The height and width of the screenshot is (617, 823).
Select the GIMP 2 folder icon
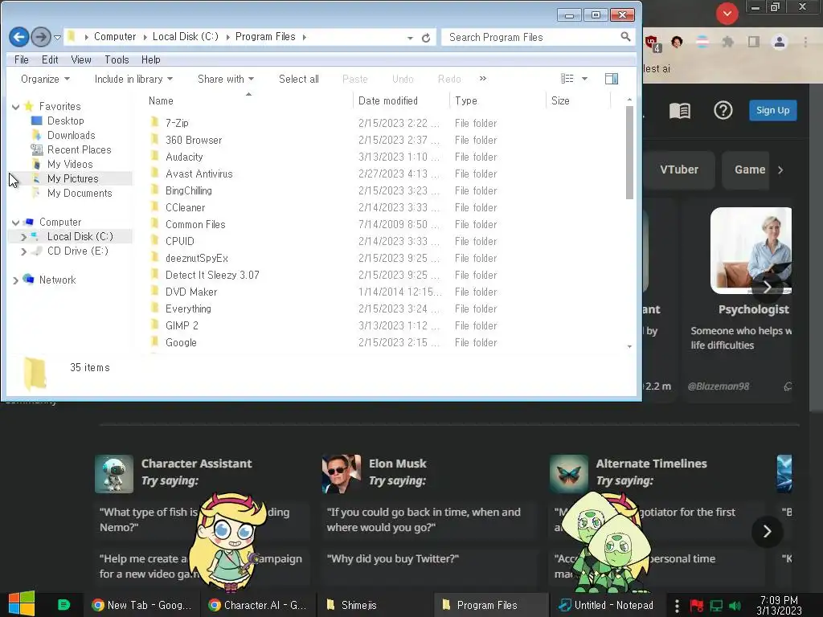pos(154,325)
